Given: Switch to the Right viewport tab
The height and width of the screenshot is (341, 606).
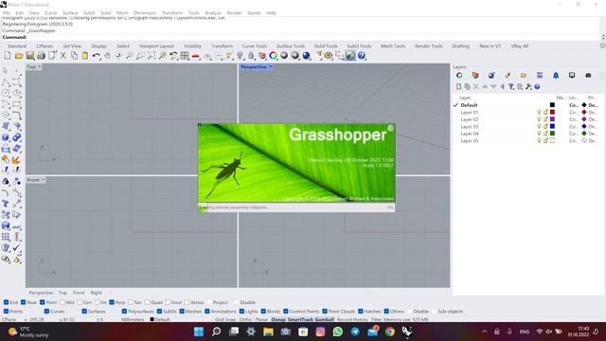Looking at the screenshot, I should pyautogui.click(x=97, y=293).
